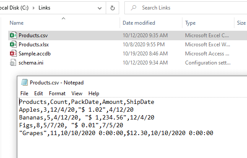
Task: Click the refresh icon beside the address bar
Action: [113, 8]
